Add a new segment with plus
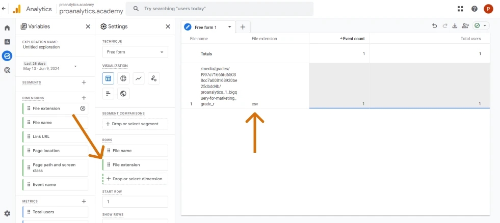 [84, 82]
